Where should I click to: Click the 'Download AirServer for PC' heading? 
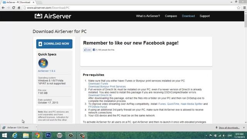(59, 31)
